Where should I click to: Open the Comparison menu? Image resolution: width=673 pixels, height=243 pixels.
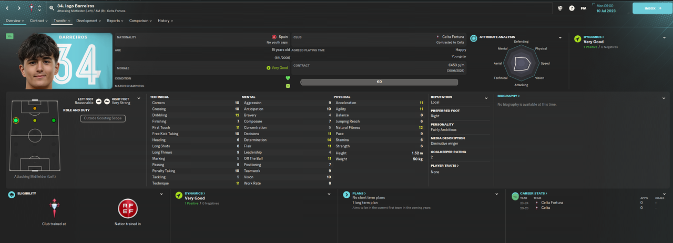(x=140, y=21)
